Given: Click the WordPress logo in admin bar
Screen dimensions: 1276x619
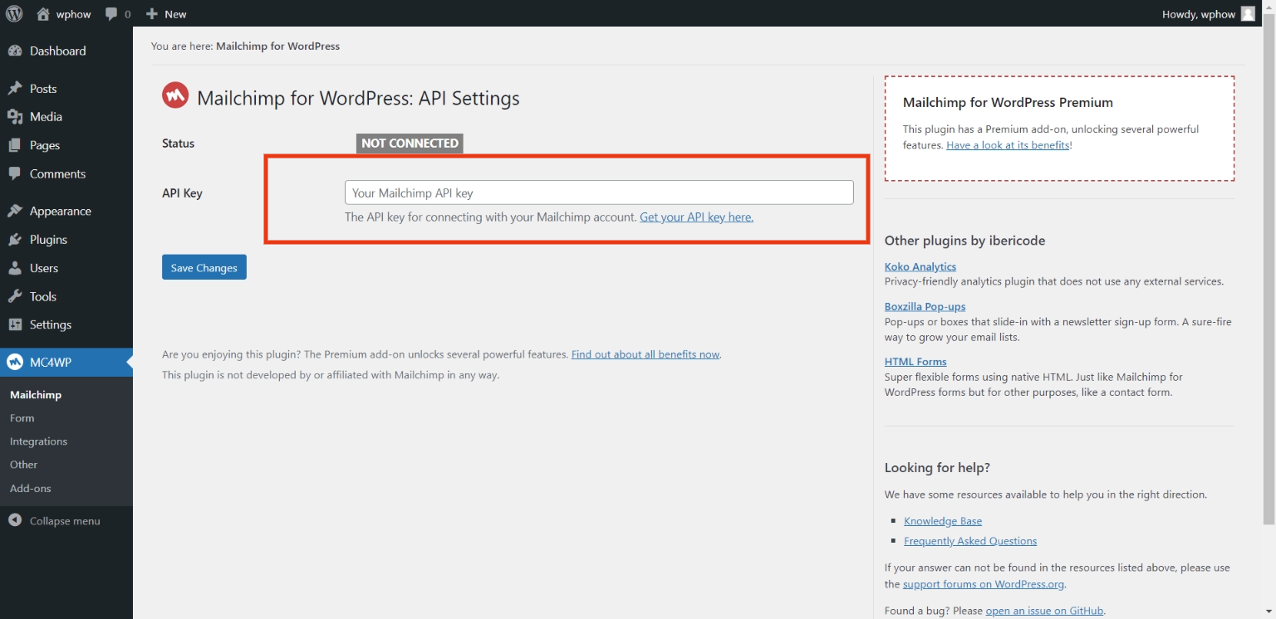Looking at the screenshot, I should (14, 13).
